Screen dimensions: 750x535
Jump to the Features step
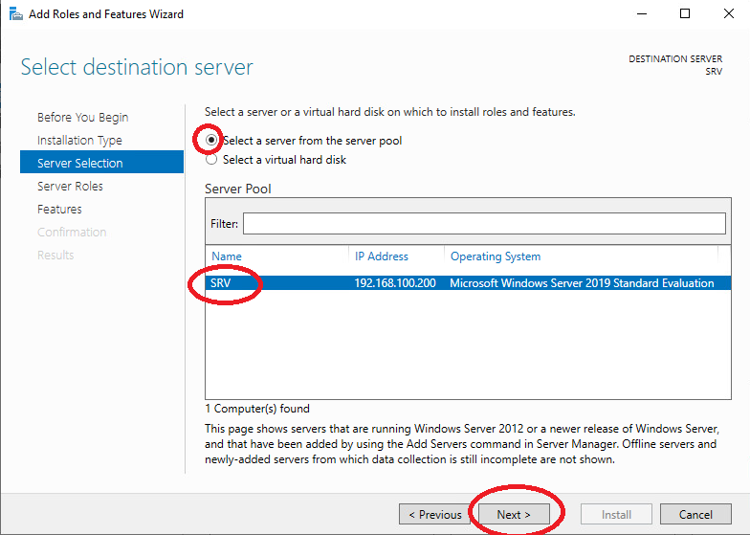tap(59, 209)
